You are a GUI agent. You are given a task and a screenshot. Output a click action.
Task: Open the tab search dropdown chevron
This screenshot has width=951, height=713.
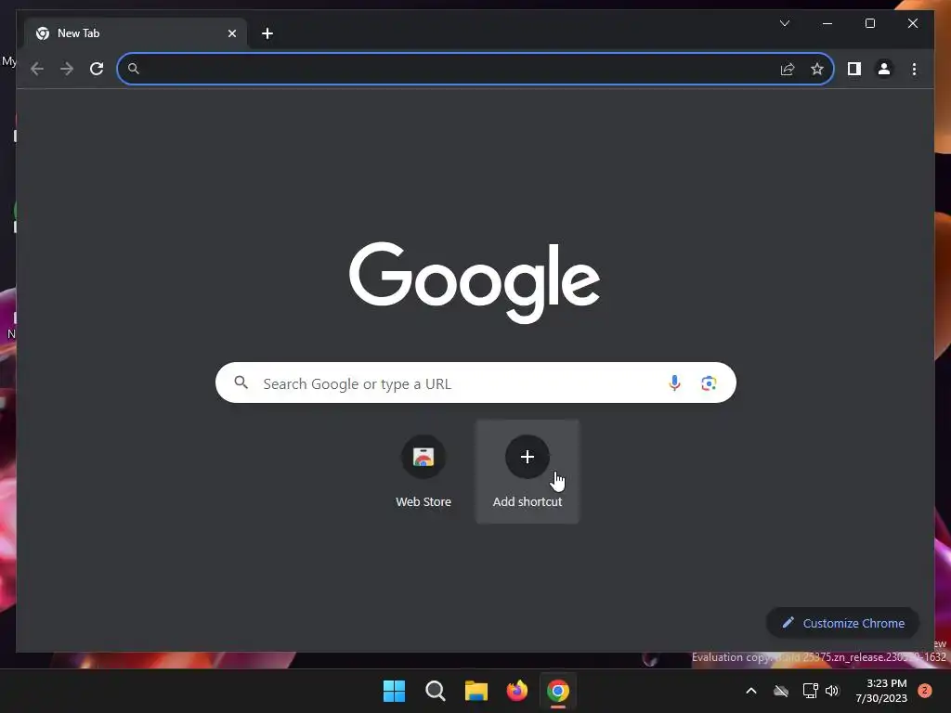tap(785, 23)
